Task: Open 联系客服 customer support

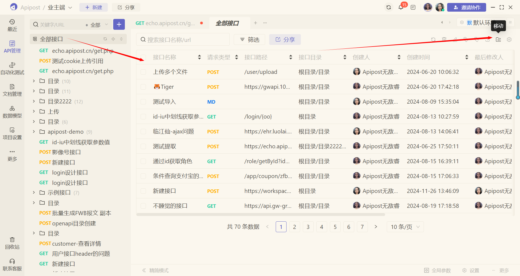Action: pyautogui.click(x=12, y=265)
